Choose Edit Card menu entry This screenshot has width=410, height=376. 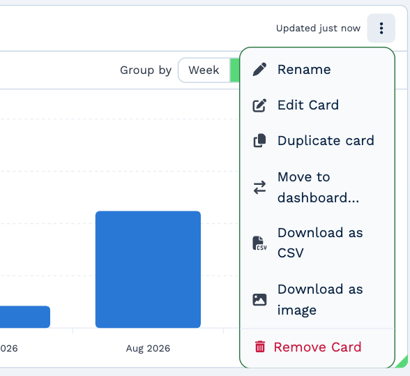point(317,105)
